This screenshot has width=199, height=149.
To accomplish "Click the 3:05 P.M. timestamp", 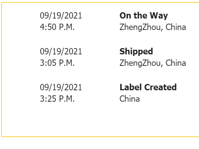I will [57, 63].
